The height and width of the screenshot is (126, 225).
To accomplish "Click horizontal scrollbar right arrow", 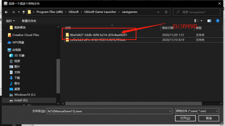I will tap(221, 103).
